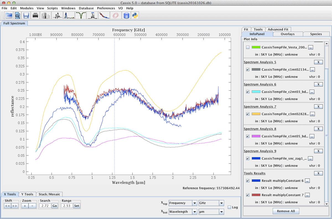Click the red concentric rings icon
Screen dimensions: 332x219
115,15
